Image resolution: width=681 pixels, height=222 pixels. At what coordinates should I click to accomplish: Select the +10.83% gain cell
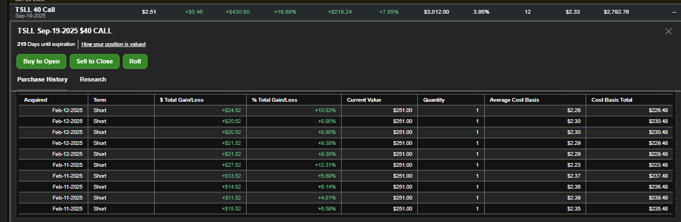[326, 110]
